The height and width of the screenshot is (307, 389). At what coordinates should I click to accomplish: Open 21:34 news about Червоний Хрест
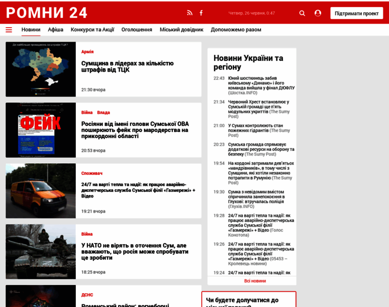pos(259,109)
